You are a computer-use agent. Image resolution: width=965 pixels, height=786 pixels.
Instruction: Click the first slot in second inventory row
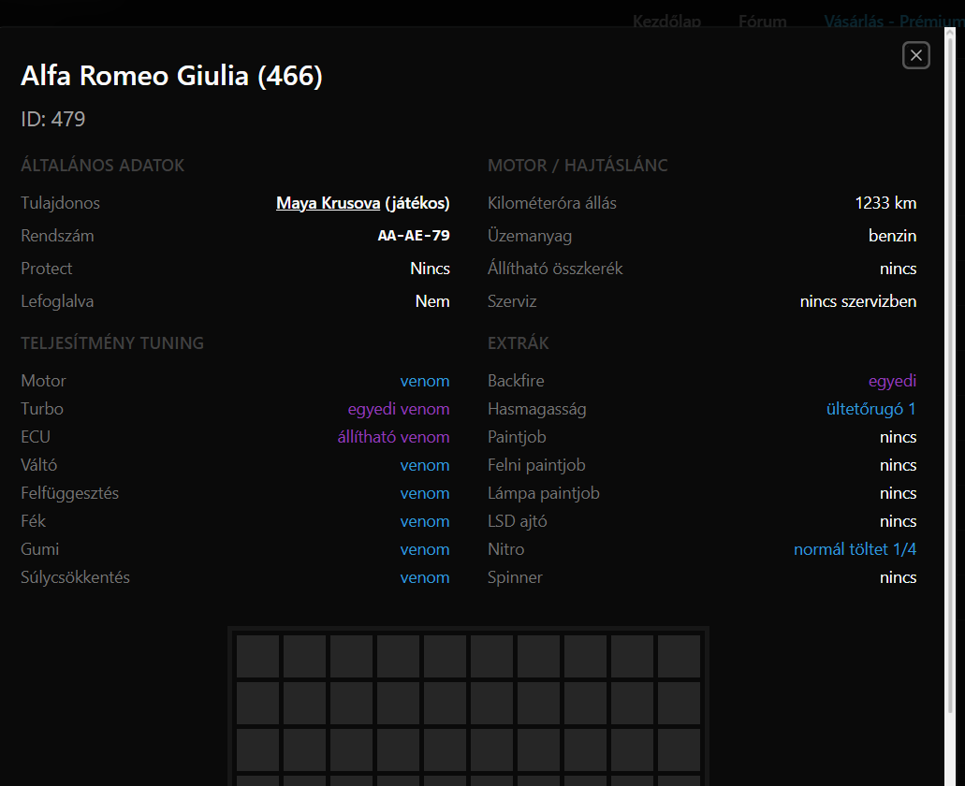pos(257,703)
